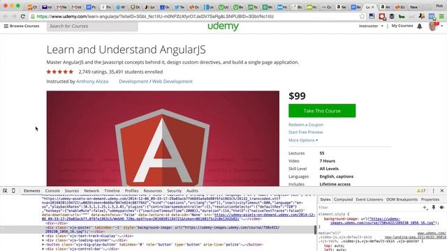This screenshot has height=251, width=447.
Task: Click the green bw extension icon
Action: 402,17
